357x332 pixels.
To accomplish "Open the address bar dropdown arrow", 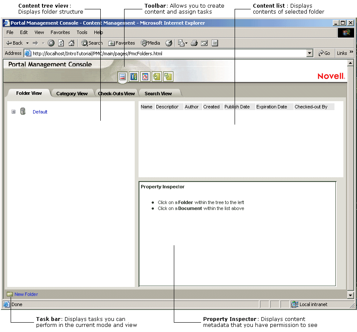I will click(309, 53).
